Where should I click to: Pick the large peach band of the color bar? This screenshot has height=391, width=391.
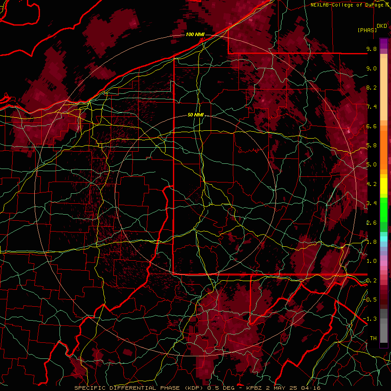click(x=384, y=90)
